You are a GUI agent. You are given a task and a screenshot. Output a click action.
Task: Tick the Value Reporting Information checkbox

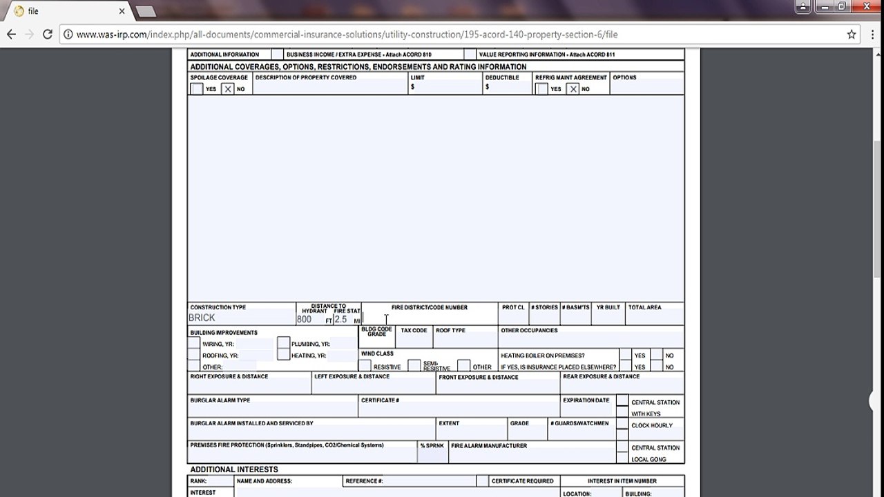(470, 55)
